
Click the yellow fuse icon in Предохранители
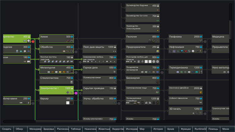[x=157, y=51]
